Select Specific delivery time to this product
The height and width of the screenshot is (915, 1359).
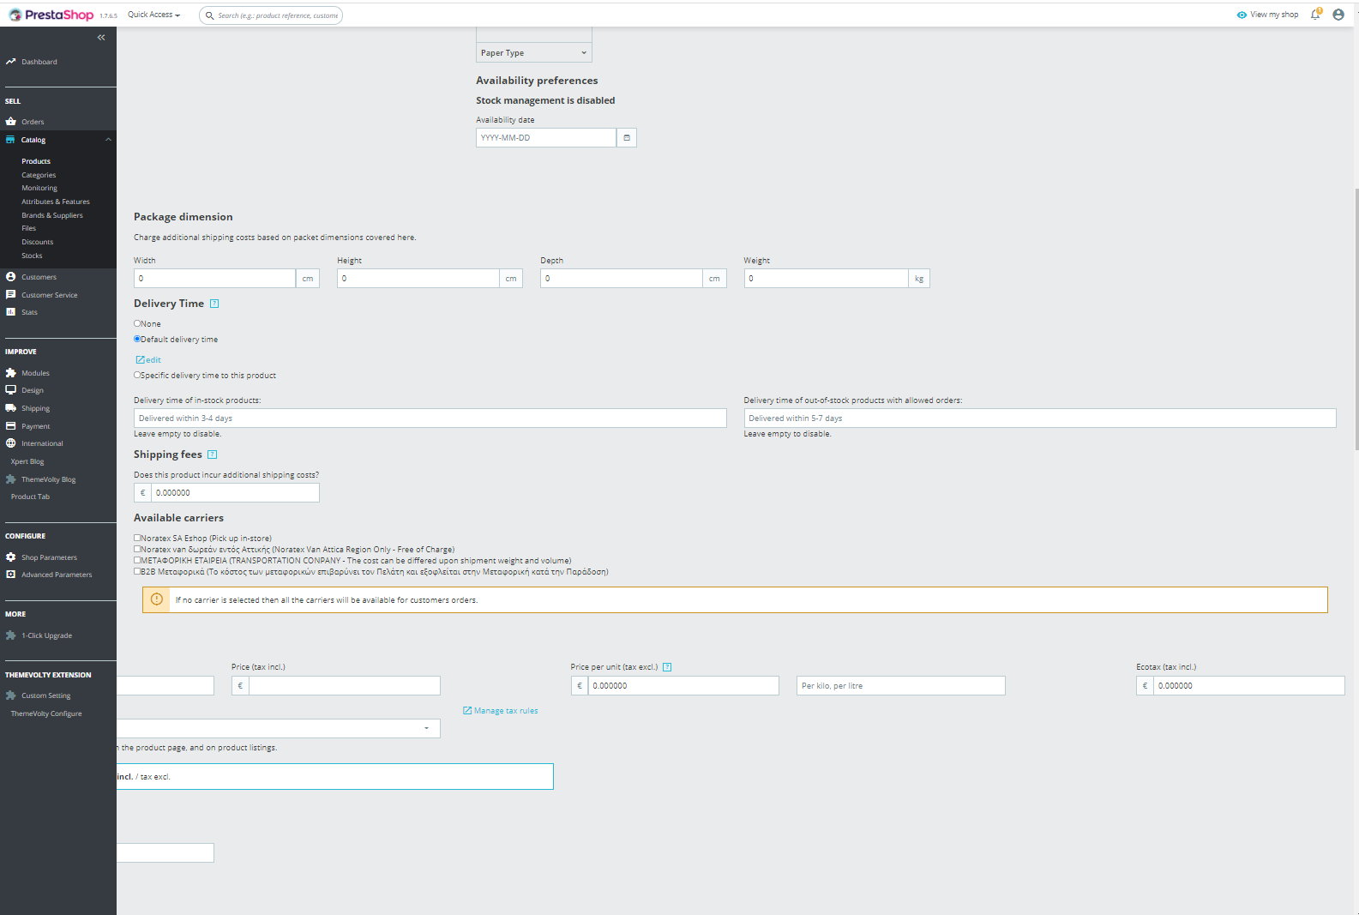coord(137,375)
